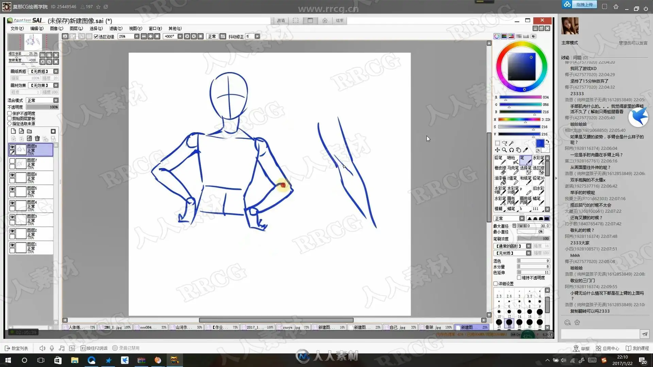653x367 pixels.
Task: Select the lasso selection tool
Action: (504, 143)
